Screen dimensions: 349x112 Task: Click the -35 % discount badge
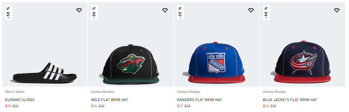tap(180, 13)
